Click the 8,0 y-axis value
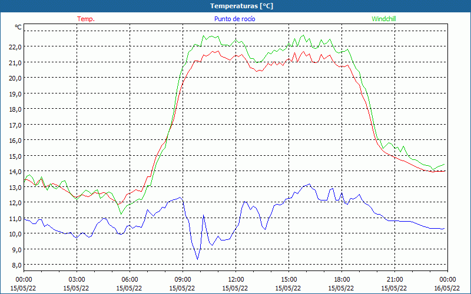This screenshot has width=471, height=294. 17,265
